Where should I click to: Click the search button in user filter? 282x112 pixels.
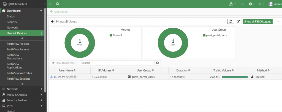pos(158,63)
